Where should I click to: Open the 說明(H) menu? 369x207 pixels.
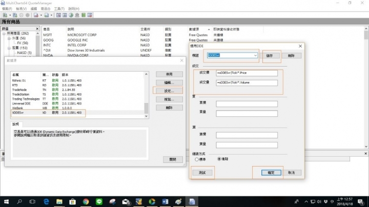pos(74,9)
